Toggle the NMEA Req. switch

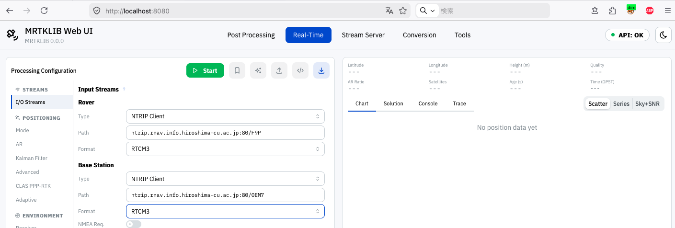point(134,224)
